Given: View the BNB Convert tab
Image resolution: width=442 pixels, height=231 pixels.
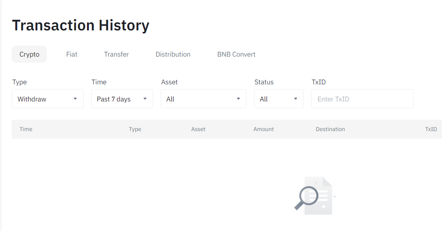Looking at the screenshot, I should pos(236,54).
